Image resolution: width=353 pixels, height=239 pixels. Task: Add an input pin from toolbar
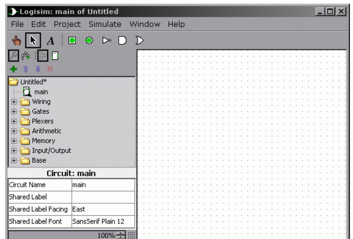(x=72, y=41)
